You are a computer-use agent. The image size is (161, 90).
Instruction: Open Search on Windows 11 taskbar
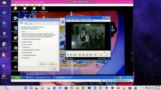[x=31, y=88]
